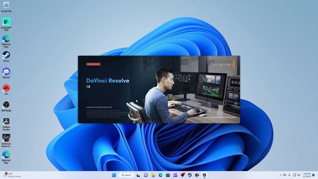This screenshot has width=318, height=179.
Task: Select the DaVinci Resolve desktop shortcut
Action: coord(6,124)
